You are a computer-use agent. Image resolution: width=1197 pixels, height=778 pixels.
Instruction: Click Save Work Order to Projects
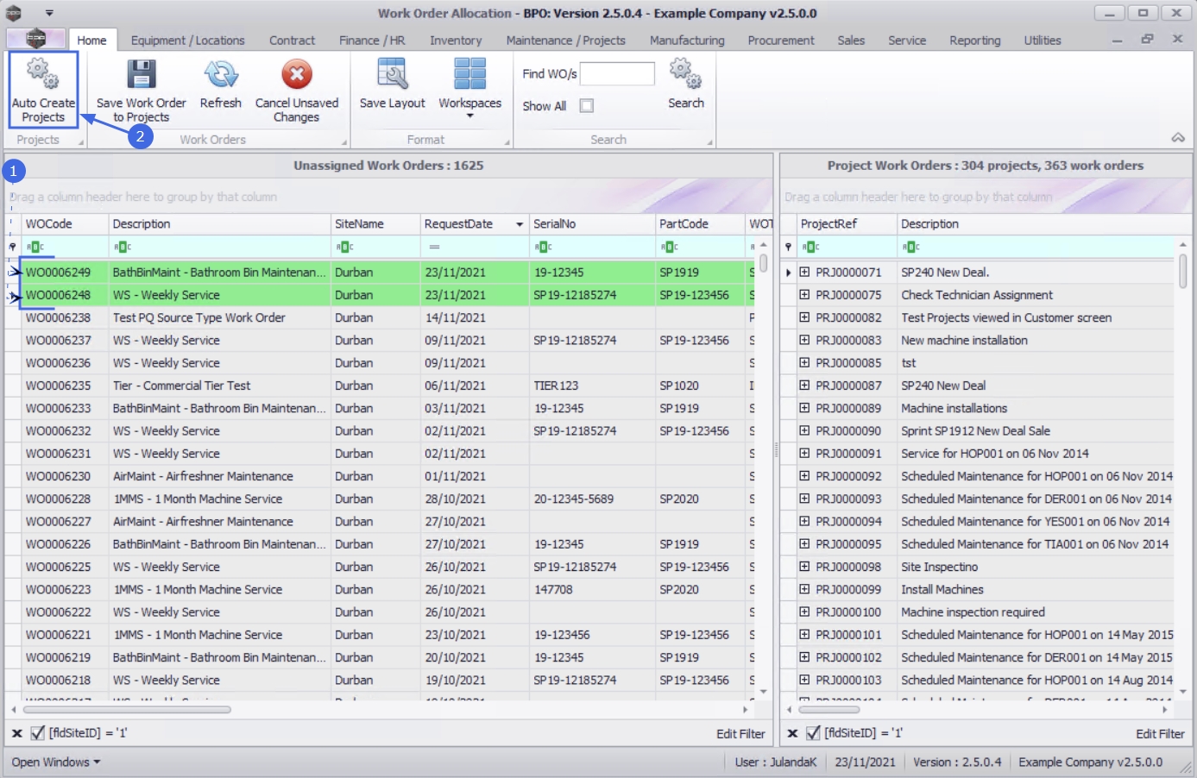(x=142, y=90)
